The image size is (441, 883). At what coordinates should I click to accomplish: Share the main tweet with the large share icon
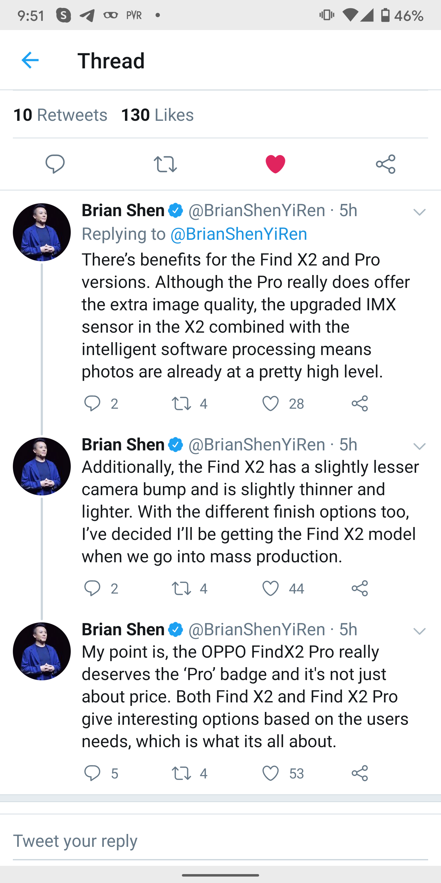tap(386, 164)
